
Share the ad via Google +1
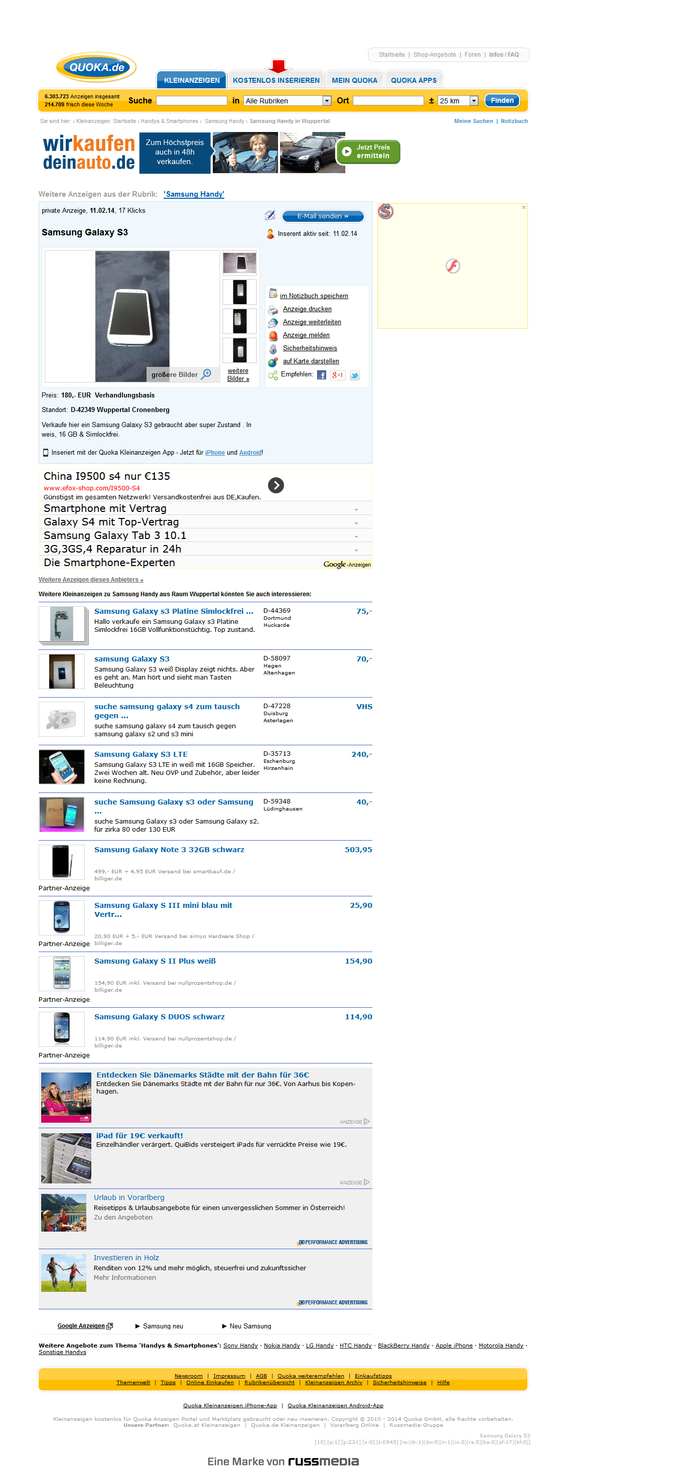pos(338,375)
